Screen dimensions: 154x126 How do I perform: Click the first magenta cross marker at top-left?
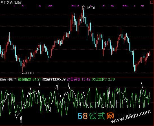point(14,6)
